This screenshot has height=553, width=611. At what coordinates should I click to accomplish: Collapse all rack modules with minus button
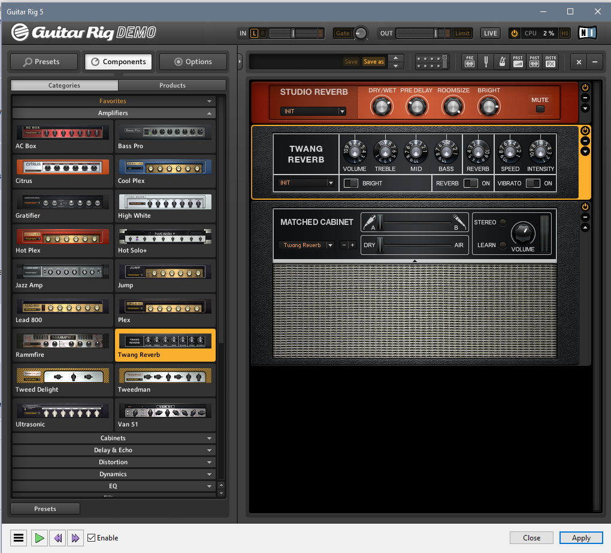point(595,62)
